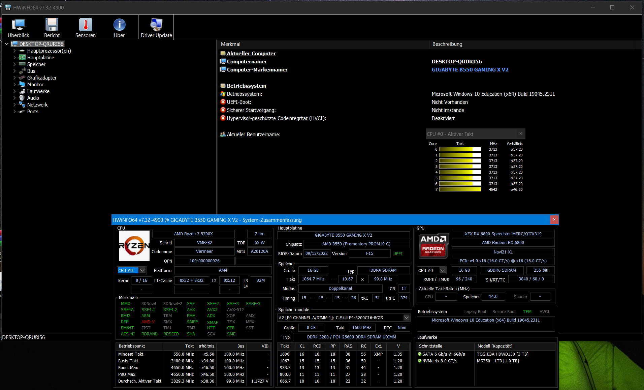Click the XFX RX 6800 Speedster GPU field
644x390 pixels.
click(x=503, y=234)
